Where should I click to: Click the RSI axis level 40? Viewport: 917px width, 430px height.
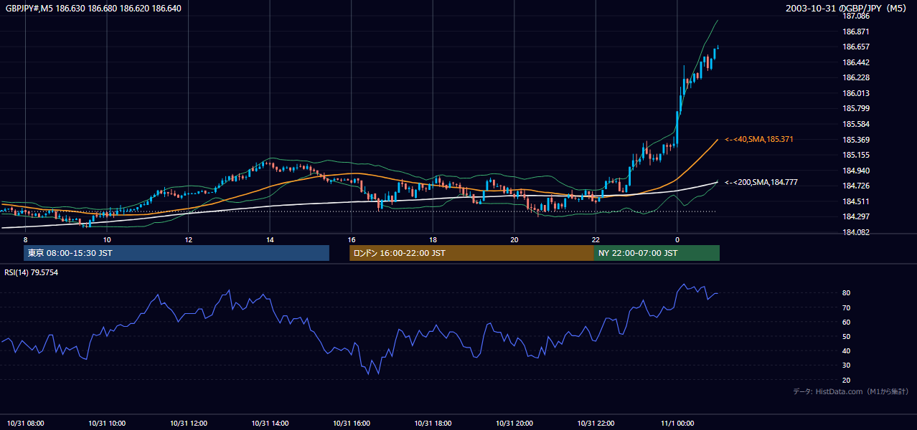847,350
